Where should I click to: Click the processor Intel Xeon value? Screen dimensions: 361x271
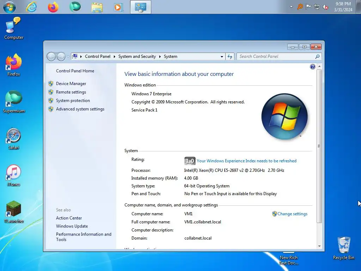(x=234, y=170)
